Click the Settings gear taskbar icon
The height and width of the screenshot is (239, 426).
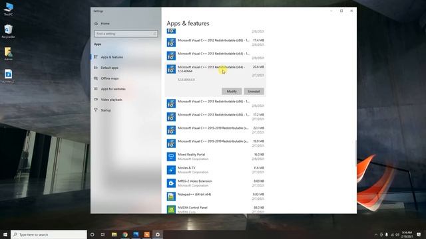coord(158,234)
